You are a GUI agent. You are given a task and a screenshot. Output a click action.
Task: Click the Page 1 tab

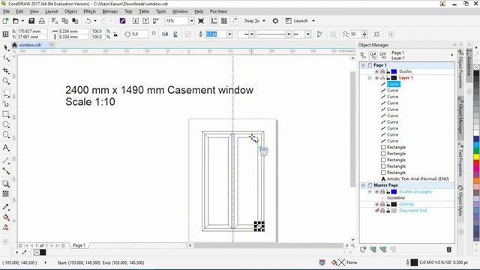pyautogui.click(x=79, y=245)
